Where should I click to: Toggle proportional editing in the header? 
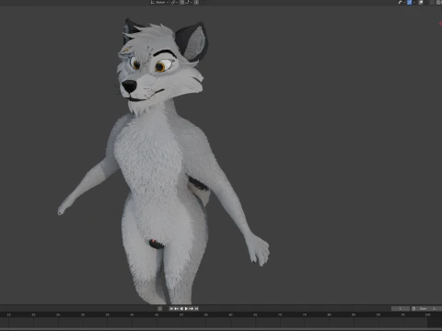(x=196, y=2)
